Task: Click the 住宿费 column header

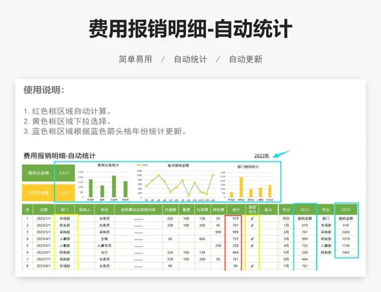Action: [x=202, y=210]
